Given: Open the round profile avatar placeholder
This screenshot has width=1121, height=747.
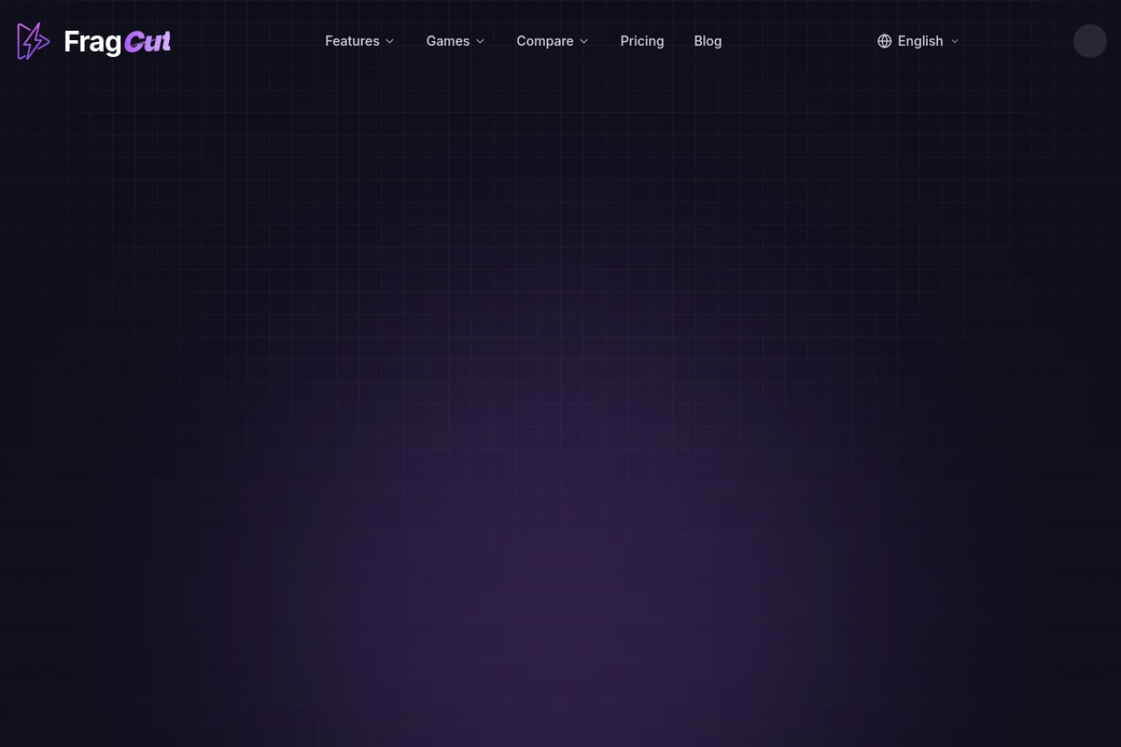Looking at the screenshot, I should pos(1089,41).
